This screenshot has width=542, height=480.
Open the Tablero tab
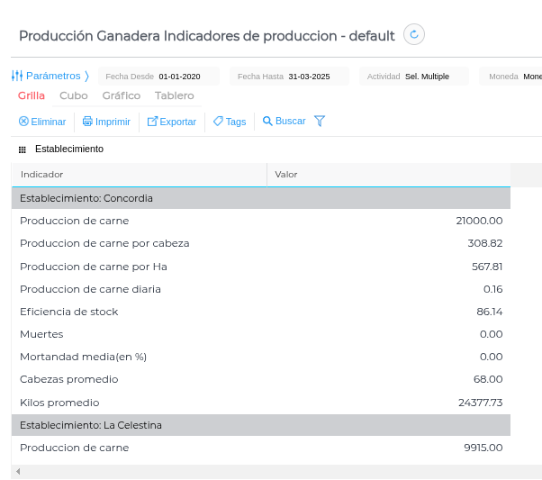point(174,95)
